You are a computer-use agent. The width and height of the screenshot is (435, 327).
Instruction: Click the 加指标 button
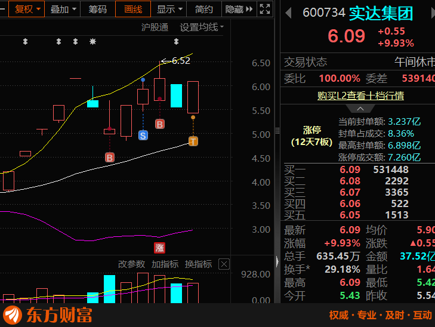point(165,264)
